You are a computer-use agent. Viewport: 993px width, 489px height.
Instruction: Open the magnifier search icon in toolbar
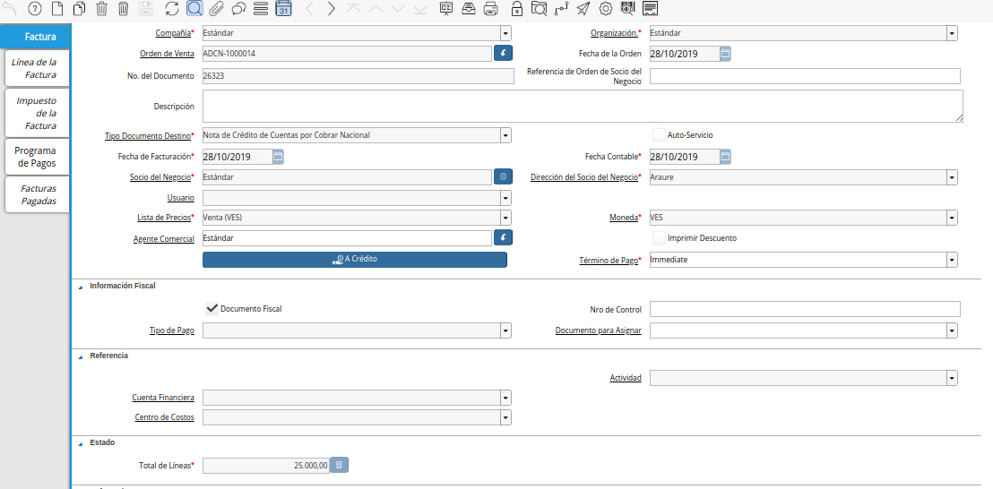[x=195, y=9]
